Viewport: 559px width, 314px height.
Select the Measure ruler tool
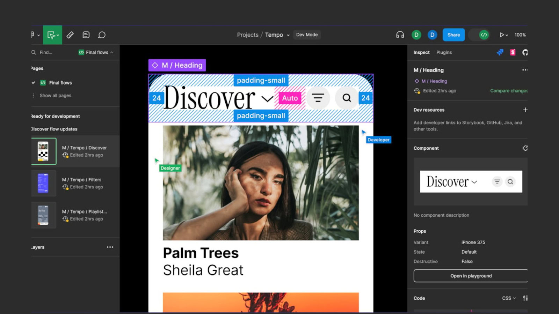(70, 35)
